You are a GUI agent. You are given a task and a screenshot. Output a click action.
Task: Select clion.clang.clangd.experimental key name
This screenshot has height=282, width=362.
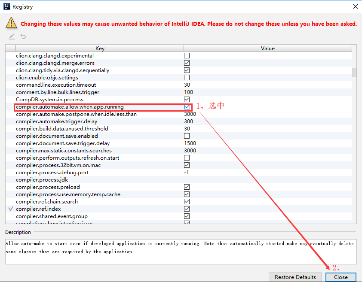point(55,55)
